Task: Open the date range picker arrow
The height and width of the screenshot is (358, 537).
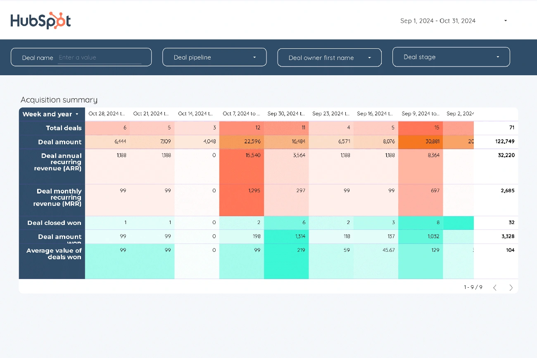Action: (506, 21)
